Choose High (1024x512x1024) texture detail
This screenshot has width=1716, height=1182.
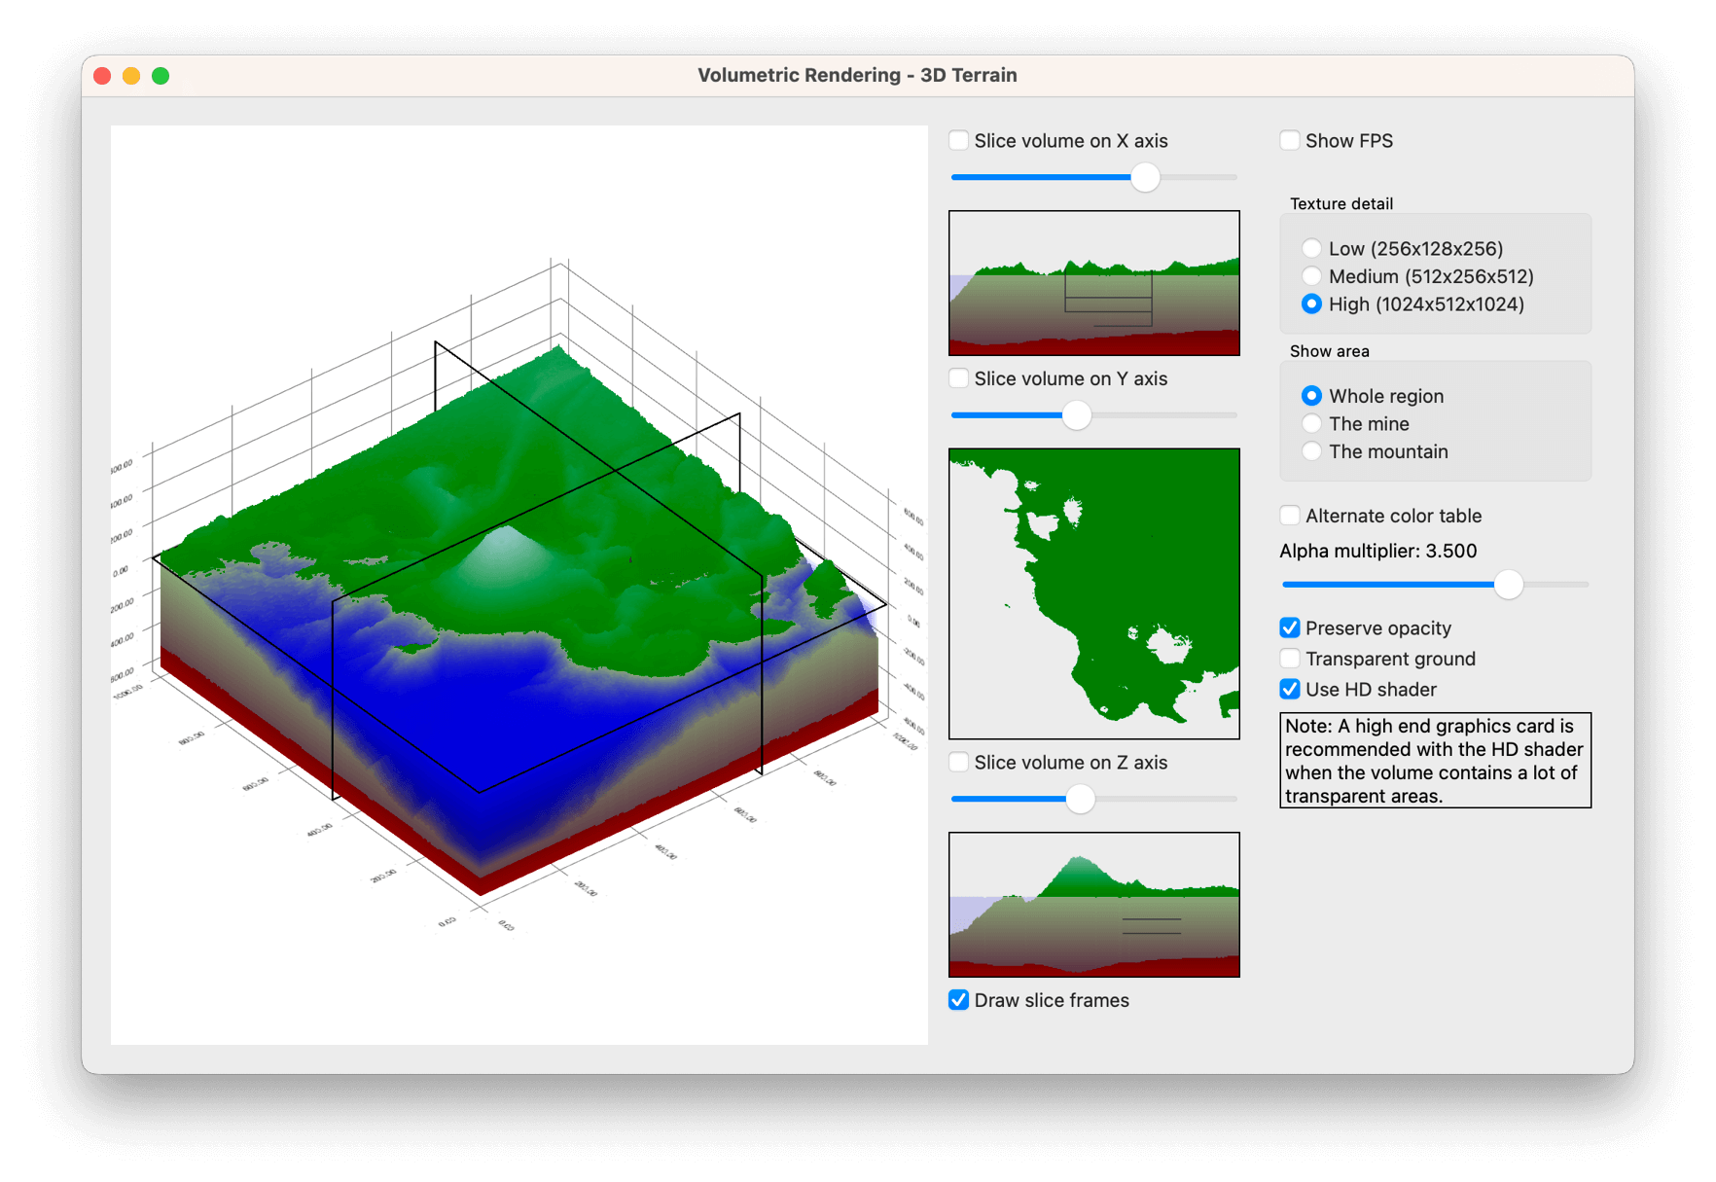click(x=1311, y=304)
